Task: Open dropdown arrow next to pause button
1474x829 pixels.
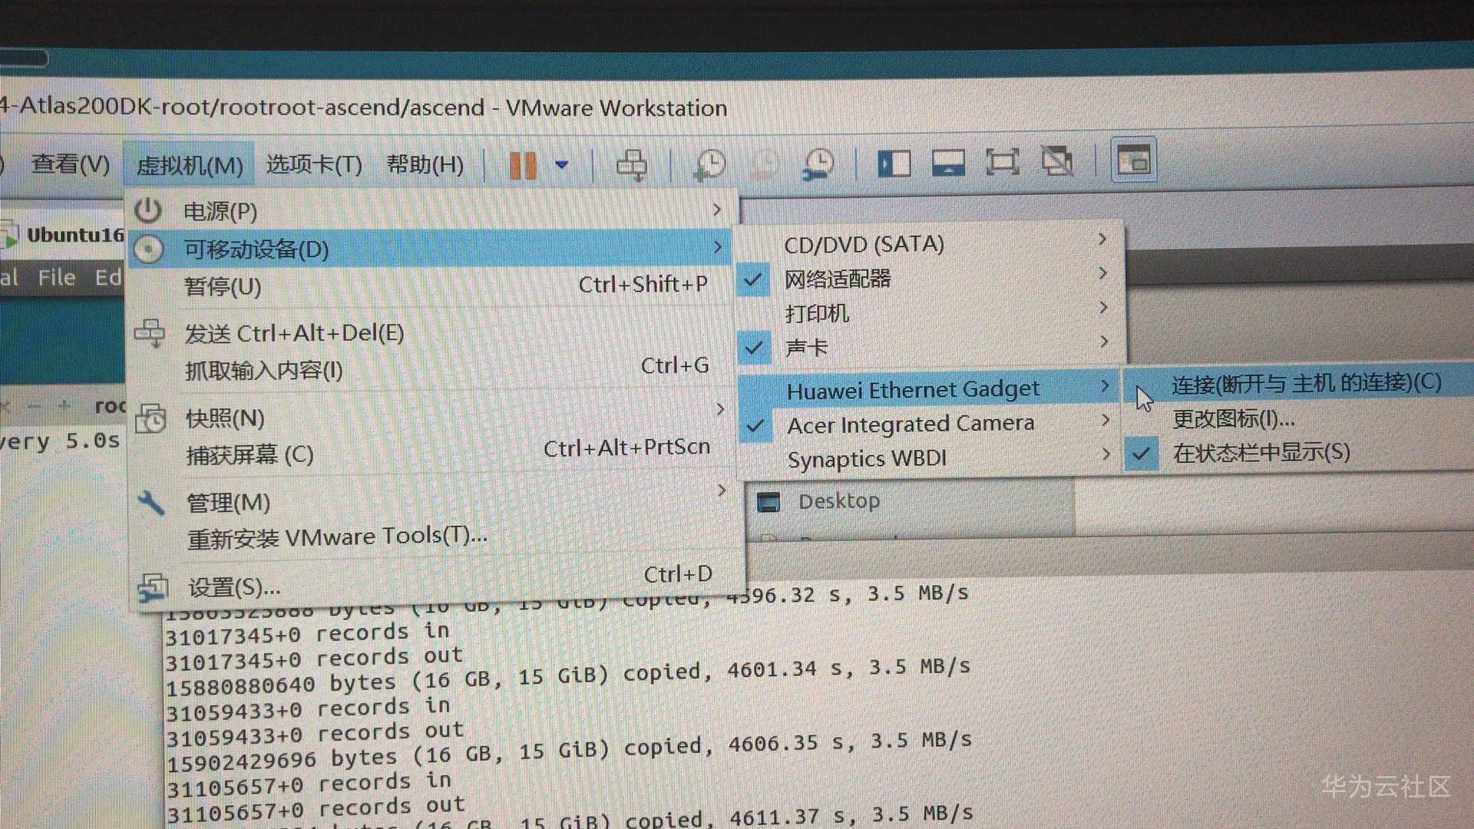Action: pyautogui.click(x=562, y=164)
